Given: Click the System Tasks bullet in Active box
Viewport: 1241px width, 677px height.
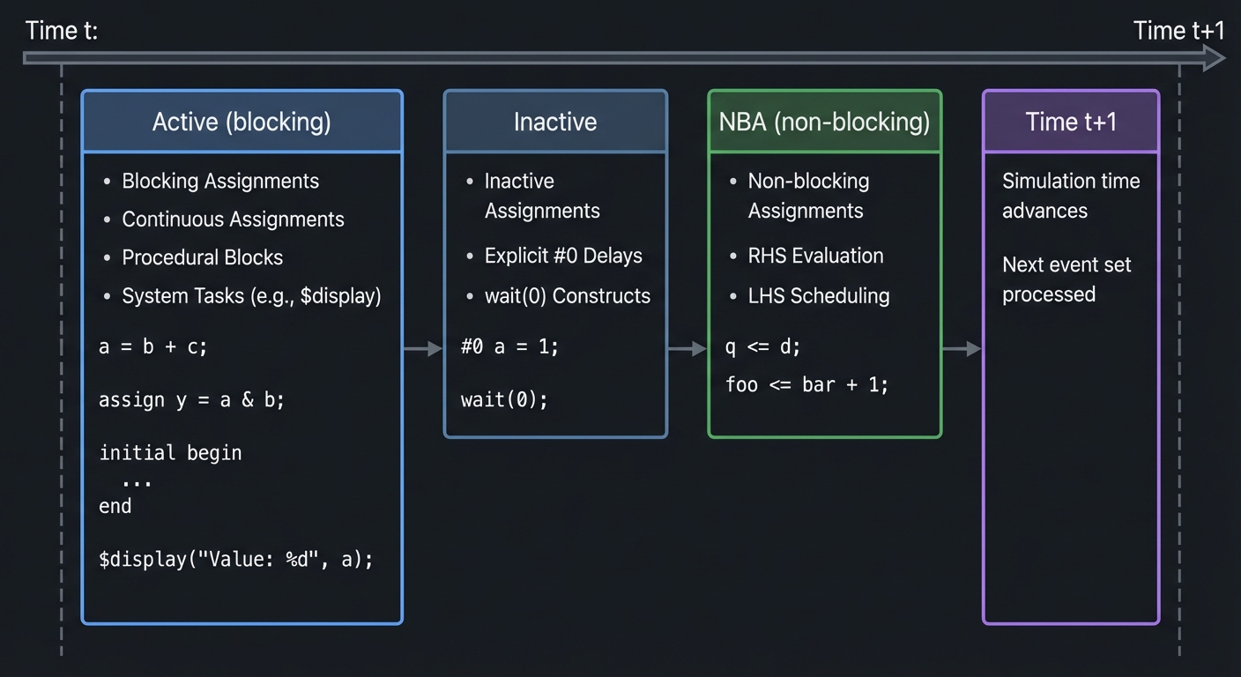Looking at the screenshot, I should pos(107,296).
